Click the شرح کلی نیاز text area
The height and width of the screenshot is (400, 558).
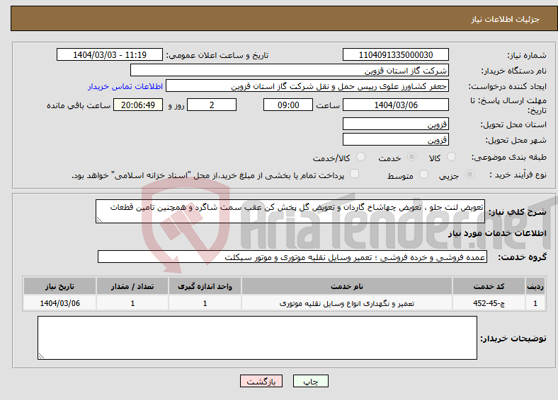coord(290,211)
